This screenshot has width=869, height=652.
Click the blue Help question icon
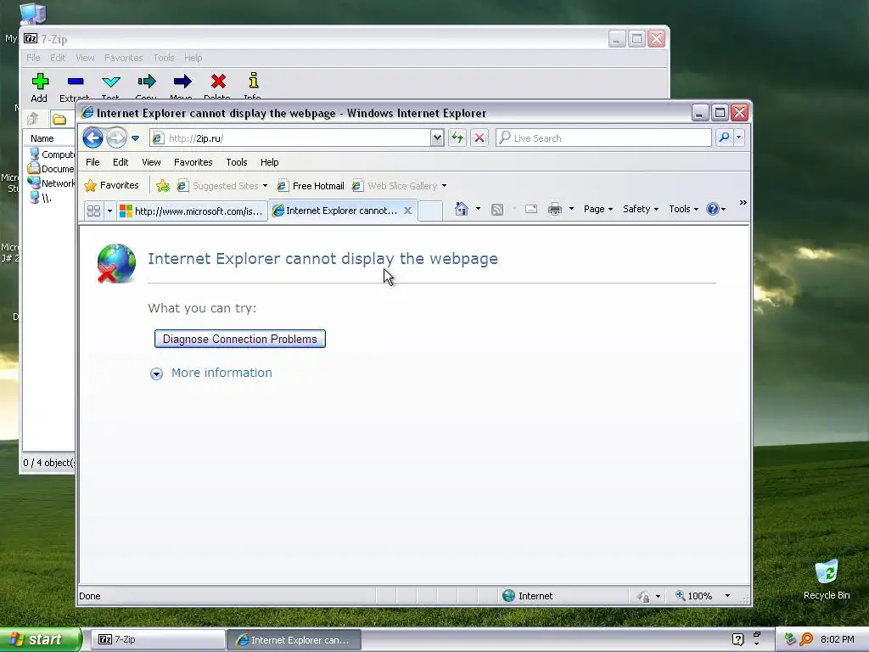click(x=713, y=209)
